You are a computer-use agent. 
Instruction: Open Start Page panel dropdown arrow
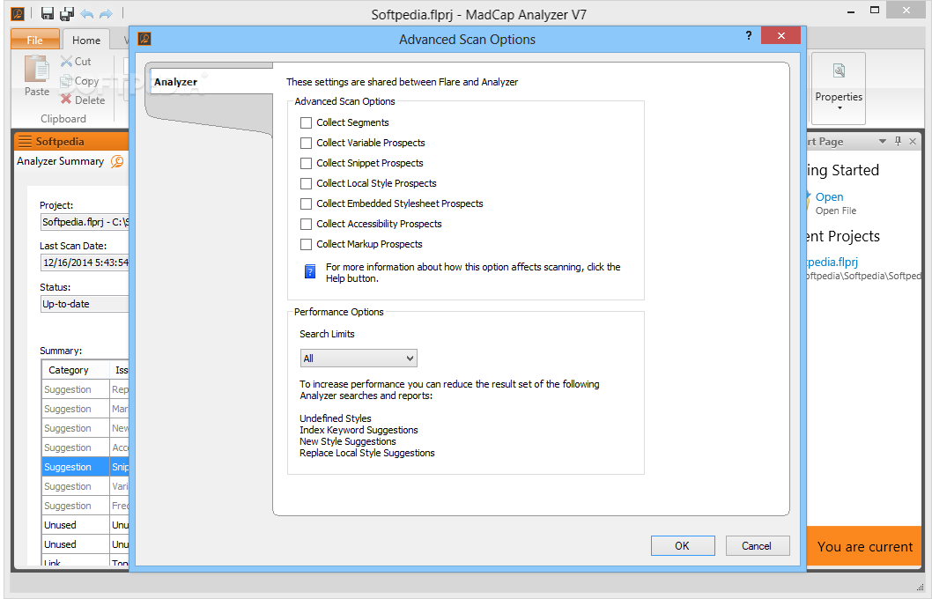click(882, 141)
